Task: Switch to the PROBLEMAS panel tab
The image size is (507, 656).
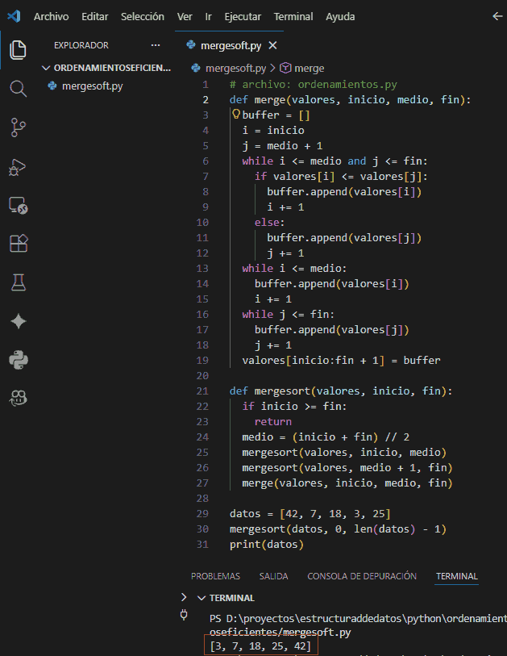Action: [215, 576]
